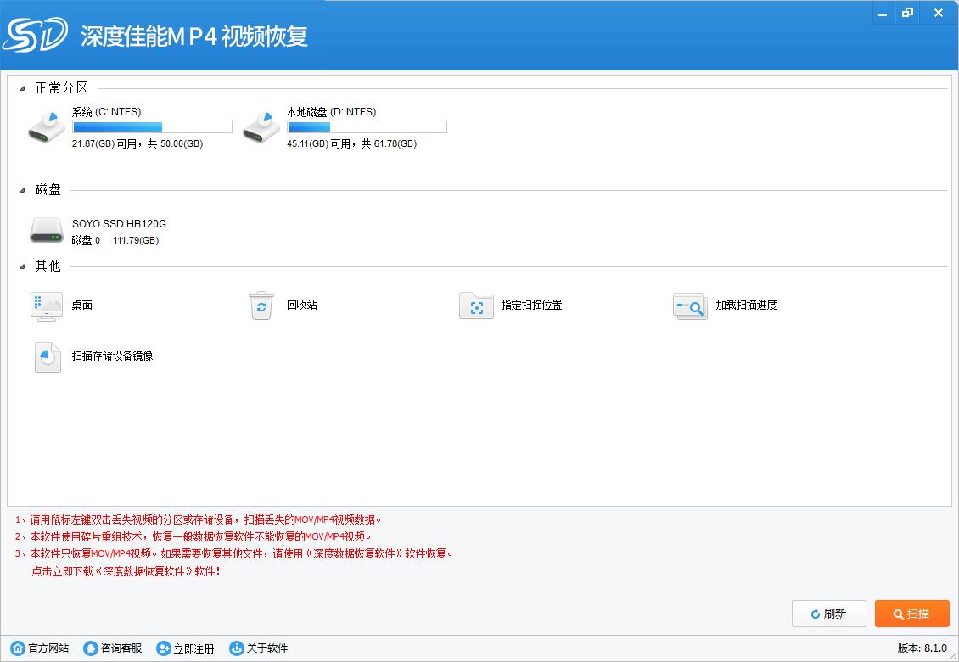
Task: Click the 扫描存储设备镜像 icon
Action: pos(48,356)
